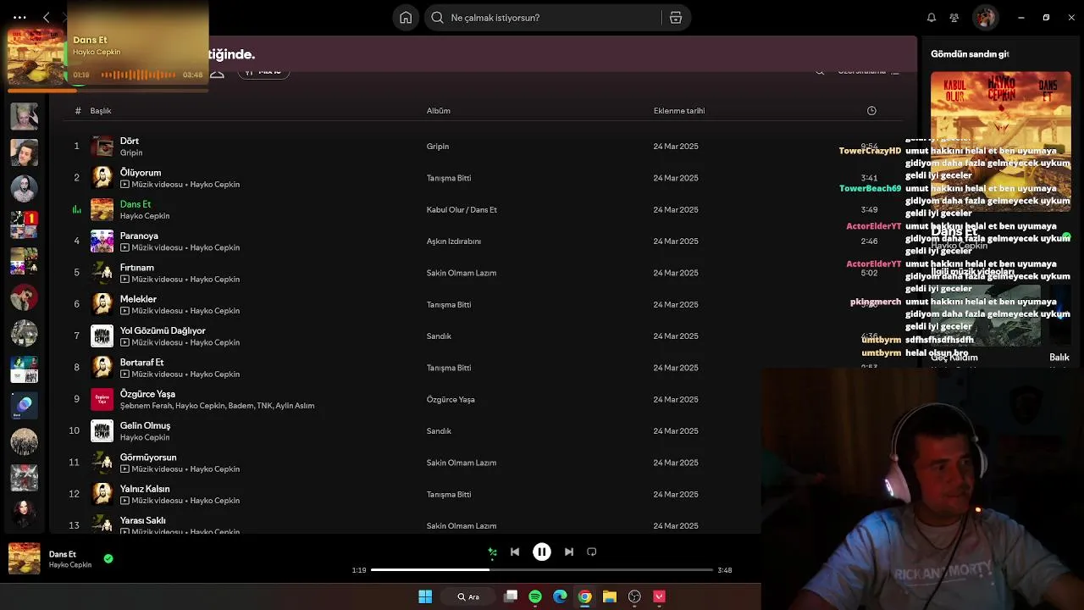Viewport: 1084px width, 610px height.
Task: Navigate back with the left arrow
Action: pos(47,17)
